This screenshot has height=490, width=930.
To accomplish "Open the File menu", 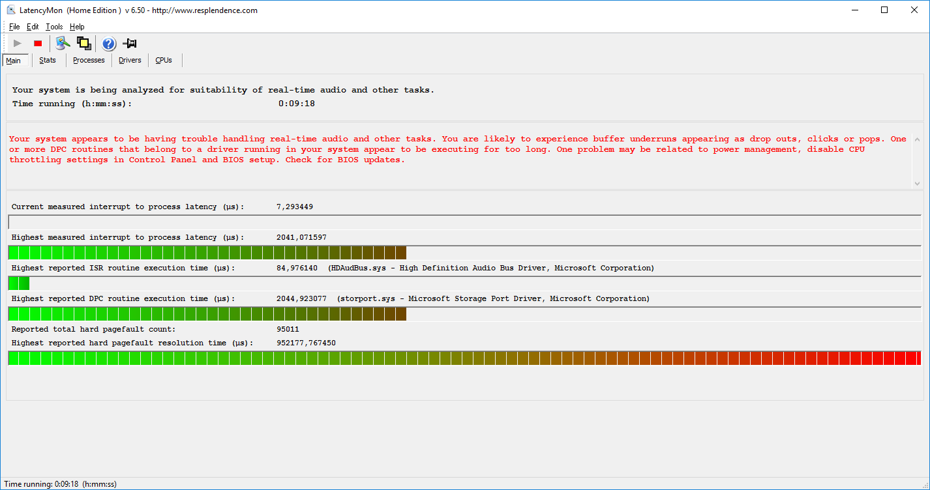I will click(x=14, y=27).
